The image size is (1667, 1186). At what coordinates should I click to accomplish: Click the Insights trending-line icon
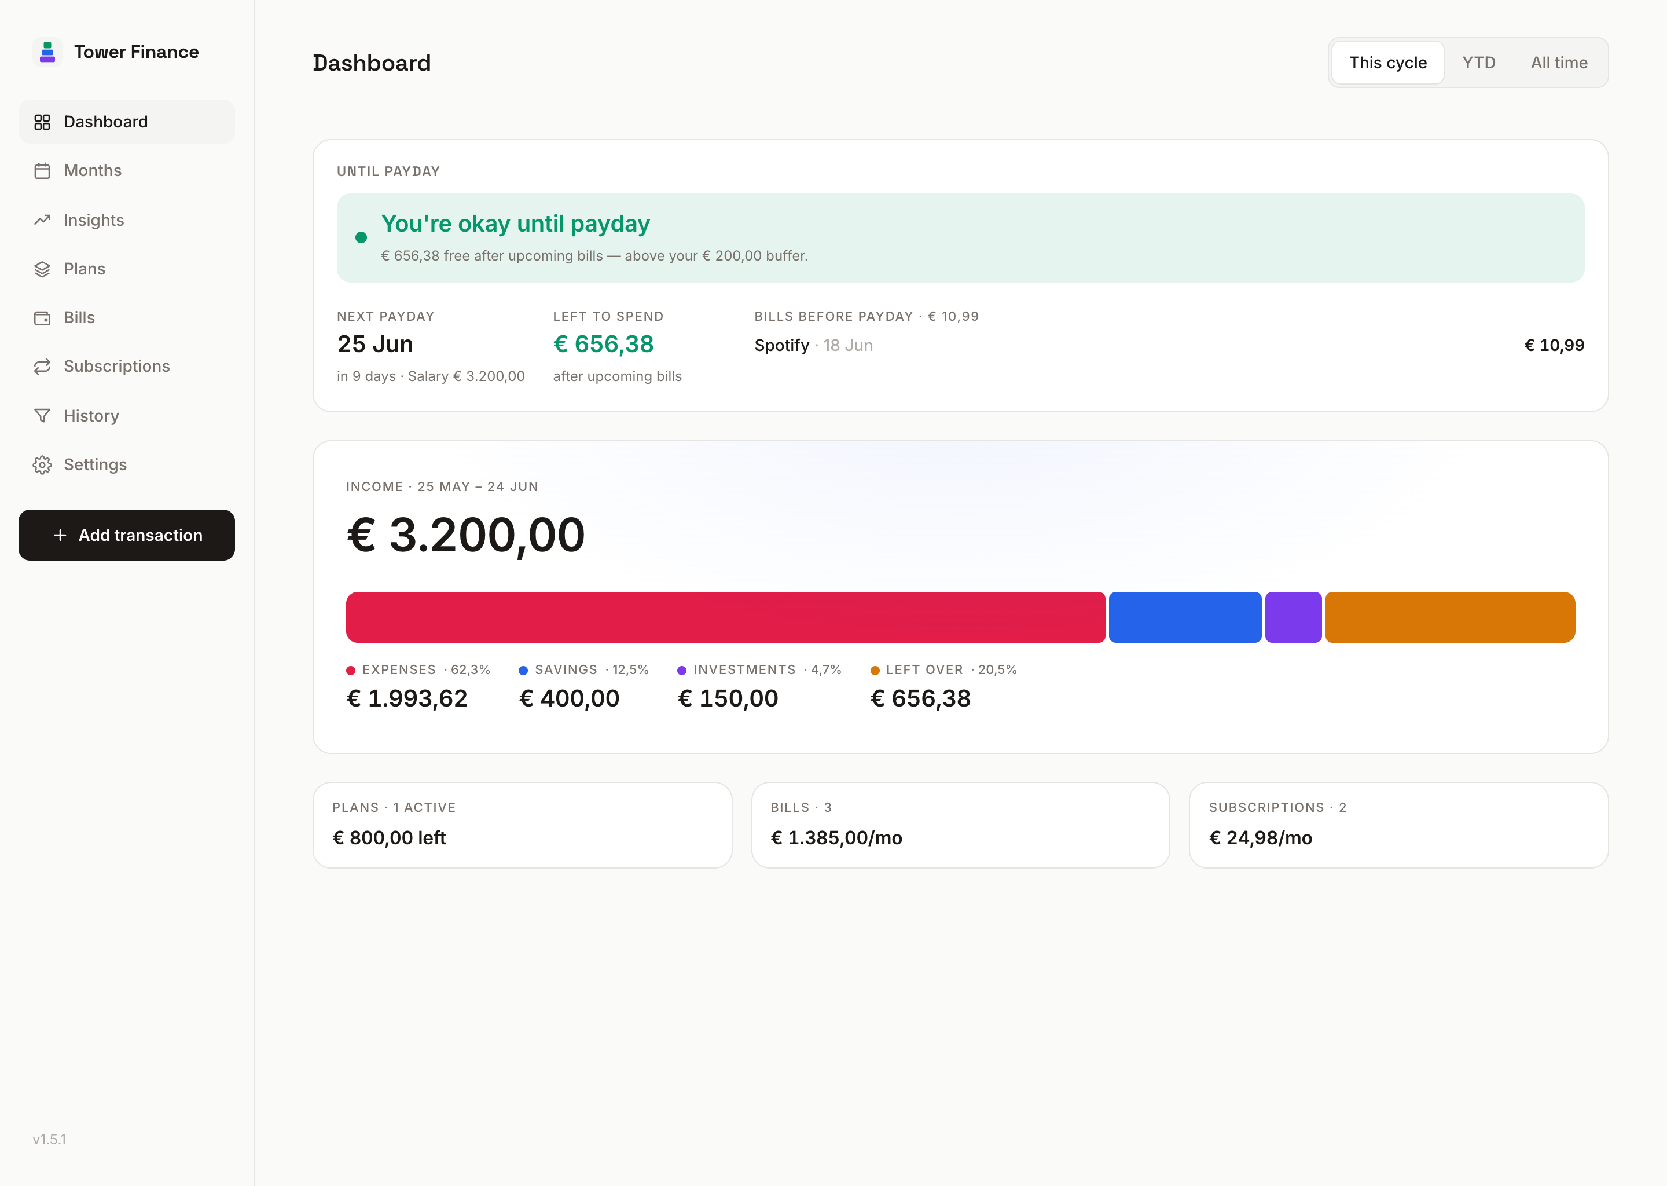tap(42, 220)
